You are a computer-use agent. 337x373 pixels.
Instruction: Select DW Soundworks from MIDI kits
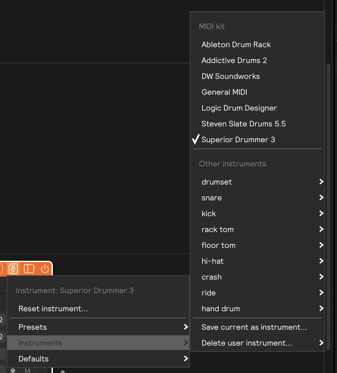tap(257, 76)
